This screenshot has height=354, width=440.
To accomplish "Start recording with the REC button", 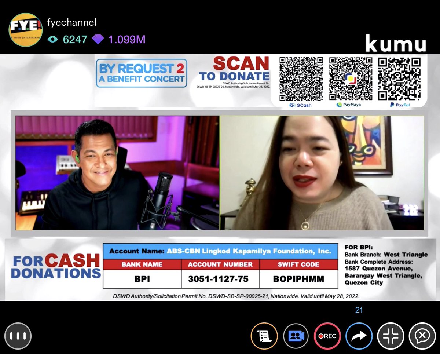I will [327, 336].
